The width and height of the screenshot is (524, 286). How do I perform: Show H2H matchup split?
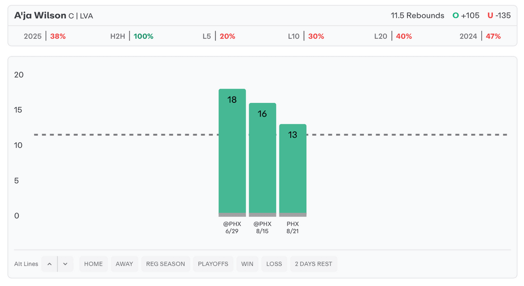point(132,36)
